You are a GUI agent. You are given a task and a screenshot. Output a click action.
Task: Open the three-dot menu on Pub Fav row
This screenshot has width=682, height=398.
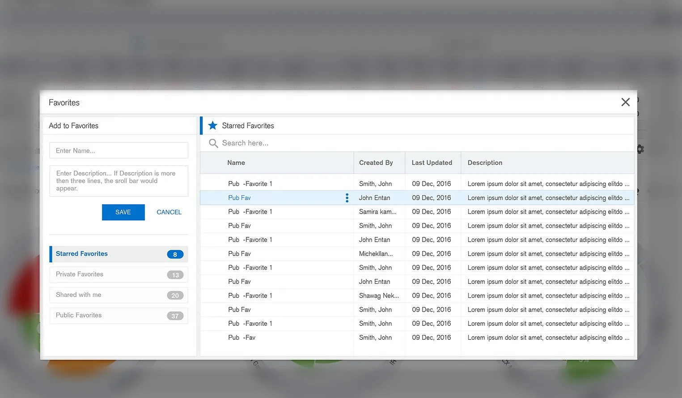(347, 198)
